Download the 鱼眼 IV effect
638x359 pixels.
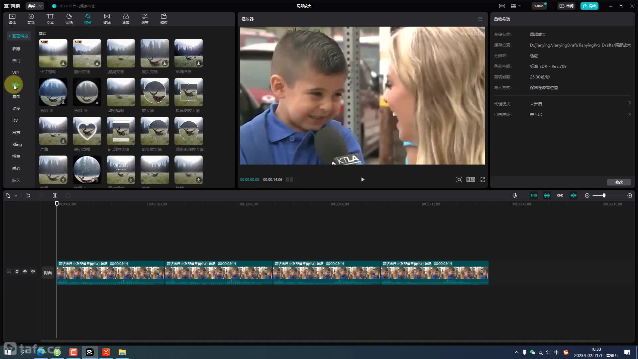[97, 102]
